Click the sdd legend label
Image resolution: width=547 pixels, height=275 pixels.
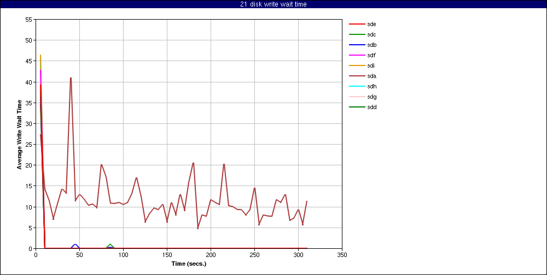[x=371, y=107]
